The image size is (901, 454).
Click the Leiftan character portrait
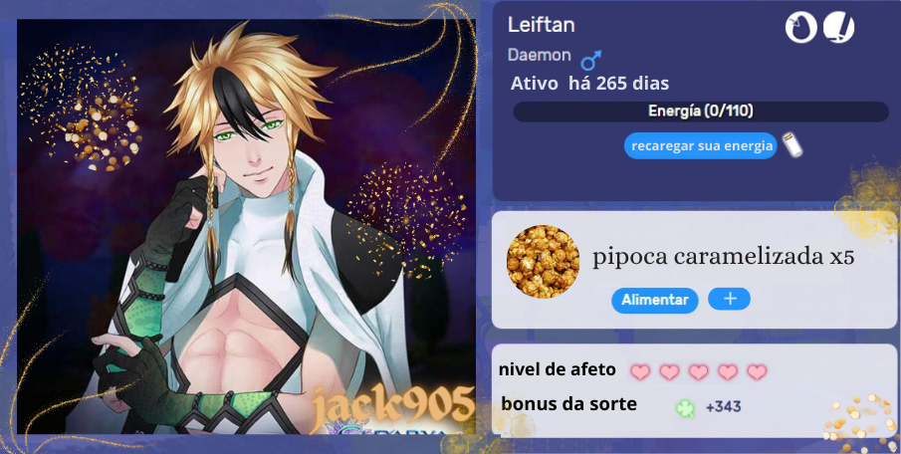[246, 226]
